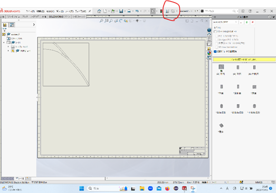The height and width of the screenshot is (193, 276).
Task: Open File Properties list icon
Action: pyautogui.click(x=167, y=11)
